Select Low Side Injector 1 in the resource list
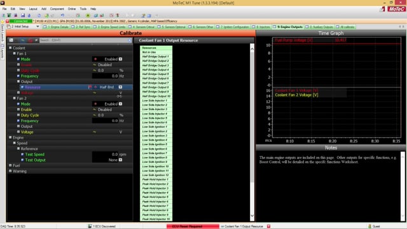The width and height of the screenshot is (407, 229). pos(156,101)
